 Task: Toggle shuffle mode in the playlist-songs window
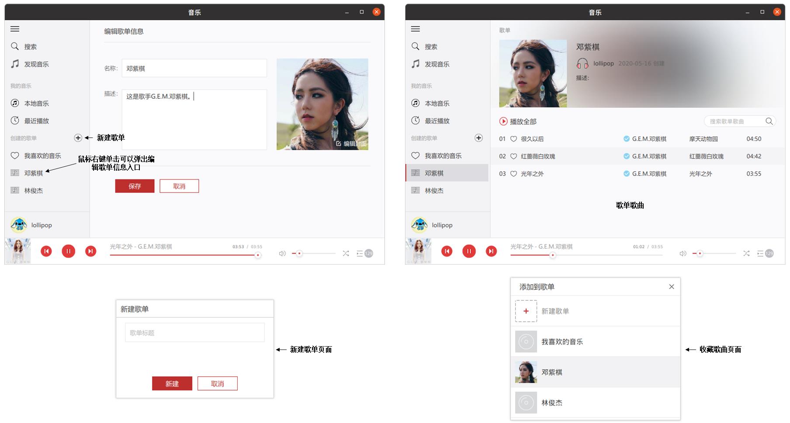coord(746,253)
